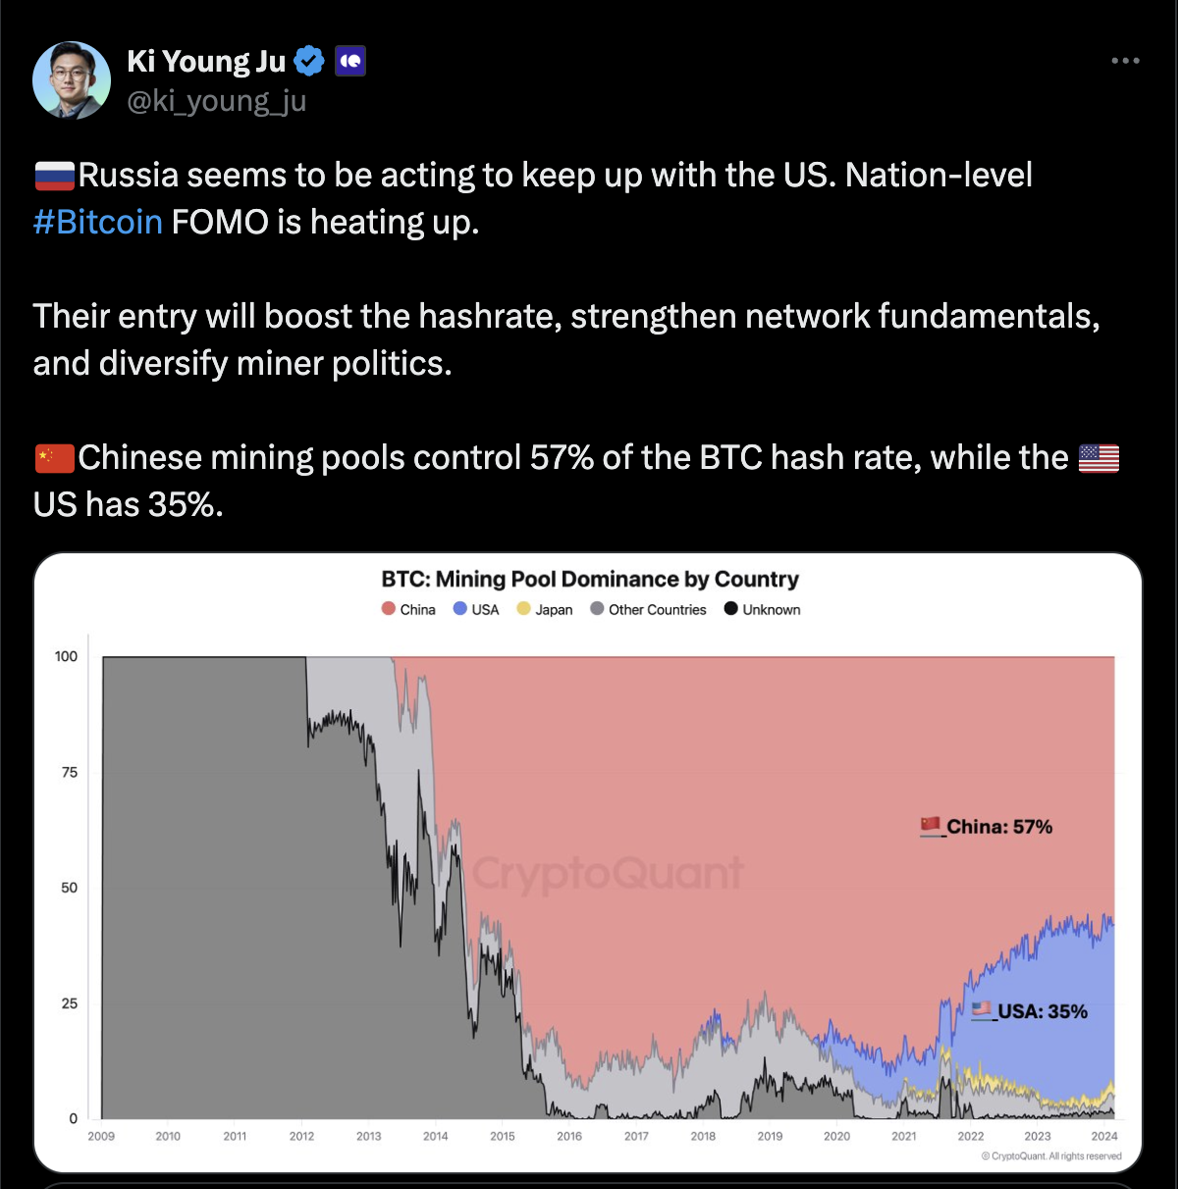This screenshot has height=1189, width=1178.
Task: Click the US flag emoji in tweet
Action: pyautogui.click(x=1098, y=458)
